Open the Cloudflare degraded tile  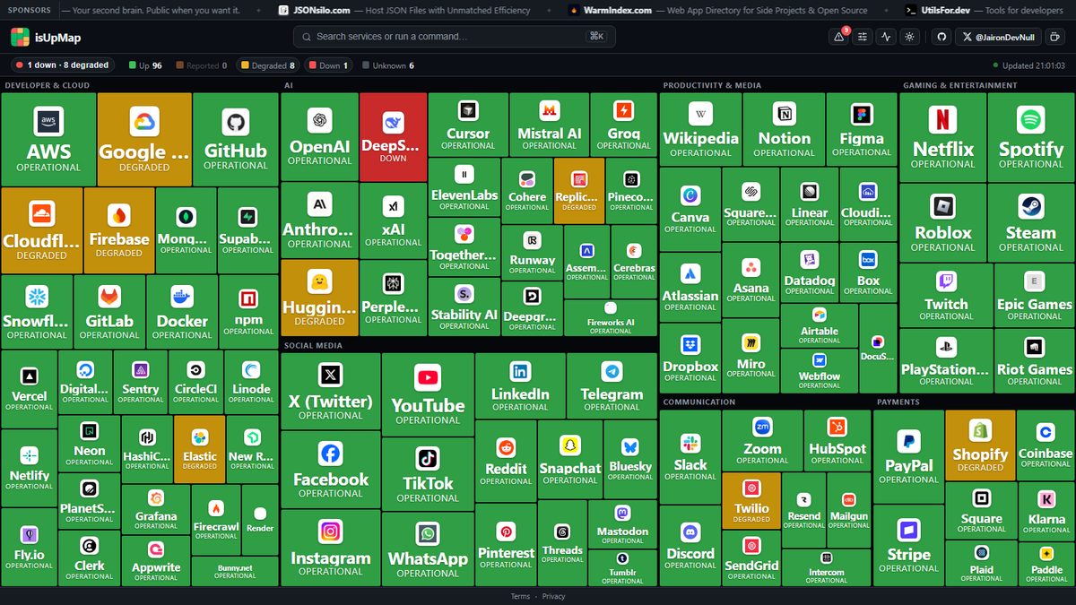(x=41, y=229)
